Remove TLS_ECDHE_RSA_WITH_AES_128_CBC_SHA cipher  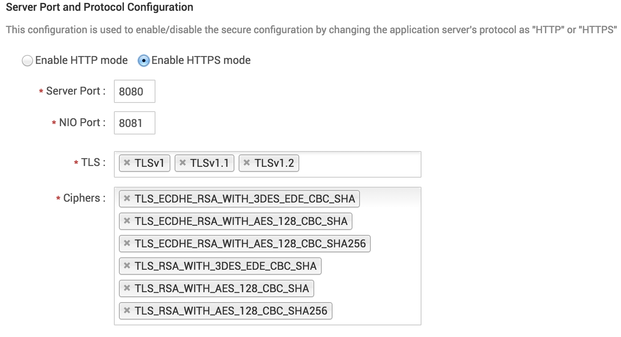[x=127, y=221]
